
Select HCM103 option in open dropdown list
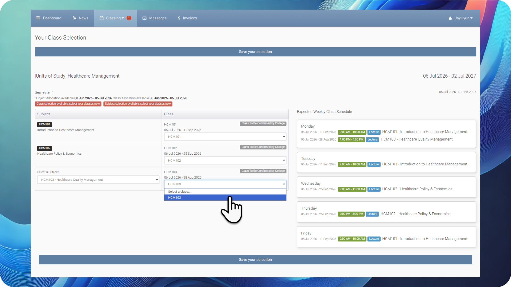click(225, 198)
